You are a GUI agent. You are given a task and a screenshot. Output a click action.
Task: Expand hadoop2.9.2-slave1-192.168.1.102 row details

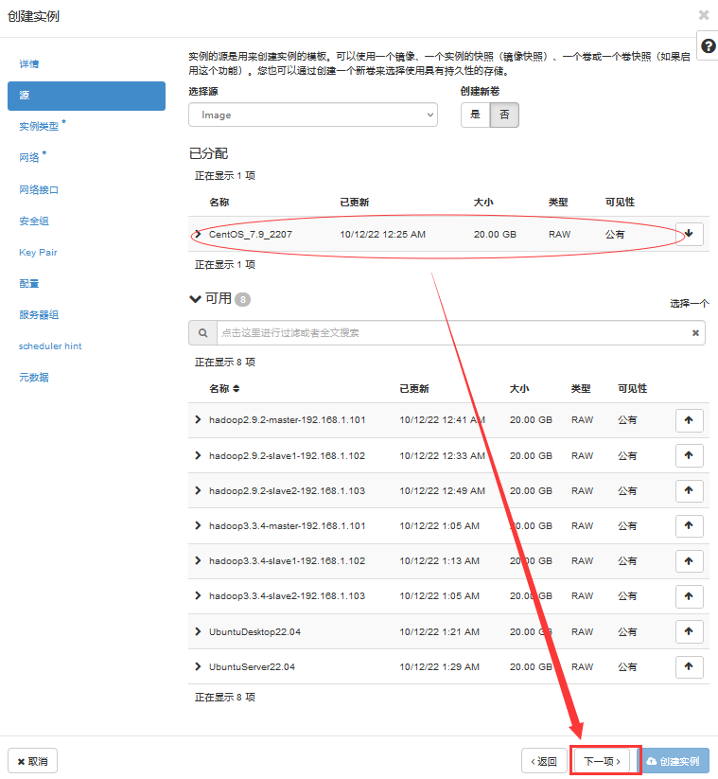click(198, 455)
